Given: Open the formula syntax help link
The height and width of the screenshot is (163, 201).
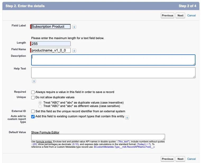Looking at the screenshot, I should [44, 142].
